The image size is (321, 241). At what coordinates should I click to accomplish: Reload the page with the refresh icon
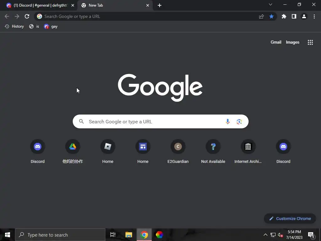click(x=27, y=16)
